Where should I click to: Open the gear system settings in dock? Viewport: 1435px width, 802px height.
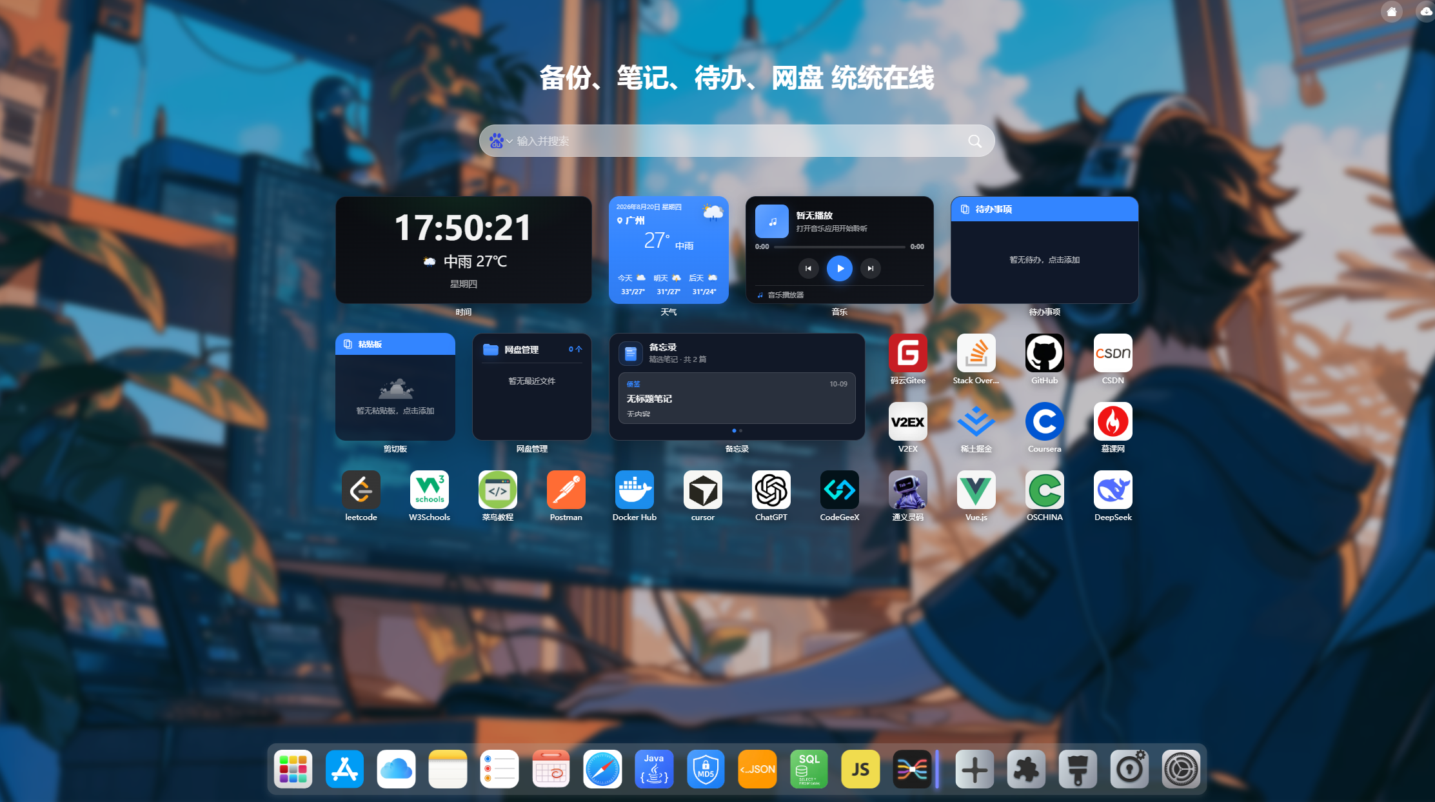click(x=1181, y=769)
